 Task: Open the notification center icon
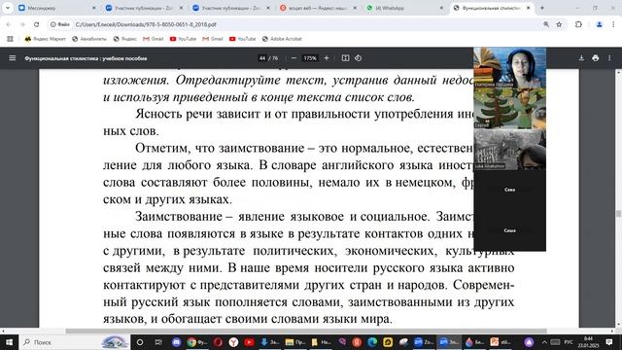(x=609, y=342)
